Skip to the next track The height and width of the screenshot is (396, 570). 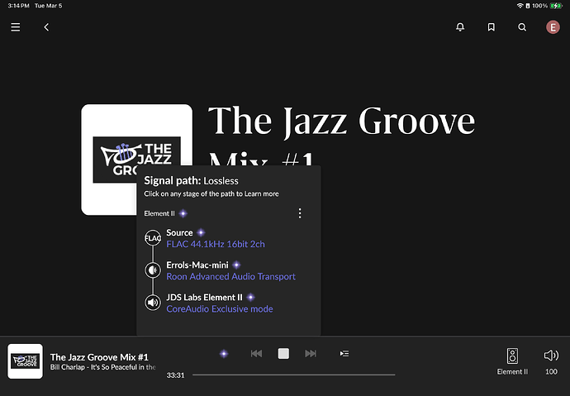[x=311, y=354]
